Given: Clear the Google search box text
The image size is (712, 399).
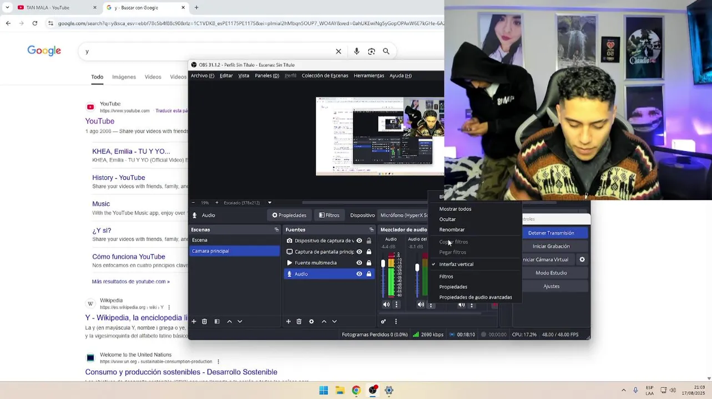Looking at the screenshot, I should click(339, 51).
